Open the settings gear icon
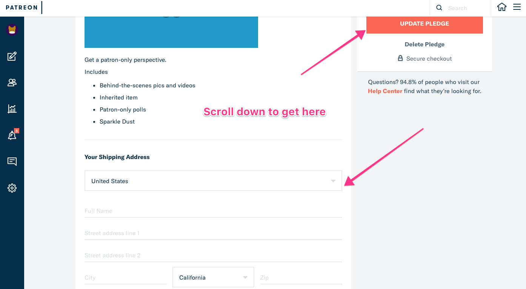Image resolution: width=526 pixels, height=289 pixels. (12, 188)
